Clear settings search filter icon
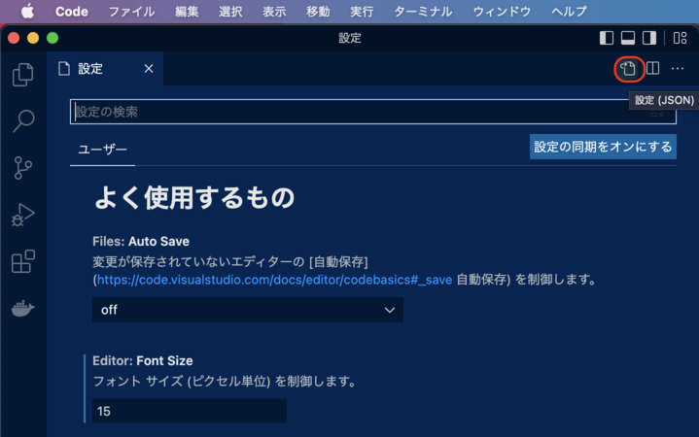The image size is (699, 437). pos(656,114)
